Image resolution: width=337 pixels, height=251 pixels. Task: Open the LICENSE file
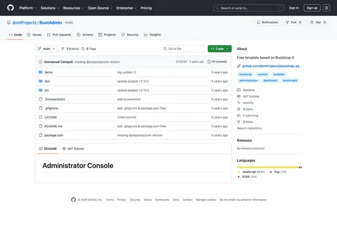tap(51, 118)
